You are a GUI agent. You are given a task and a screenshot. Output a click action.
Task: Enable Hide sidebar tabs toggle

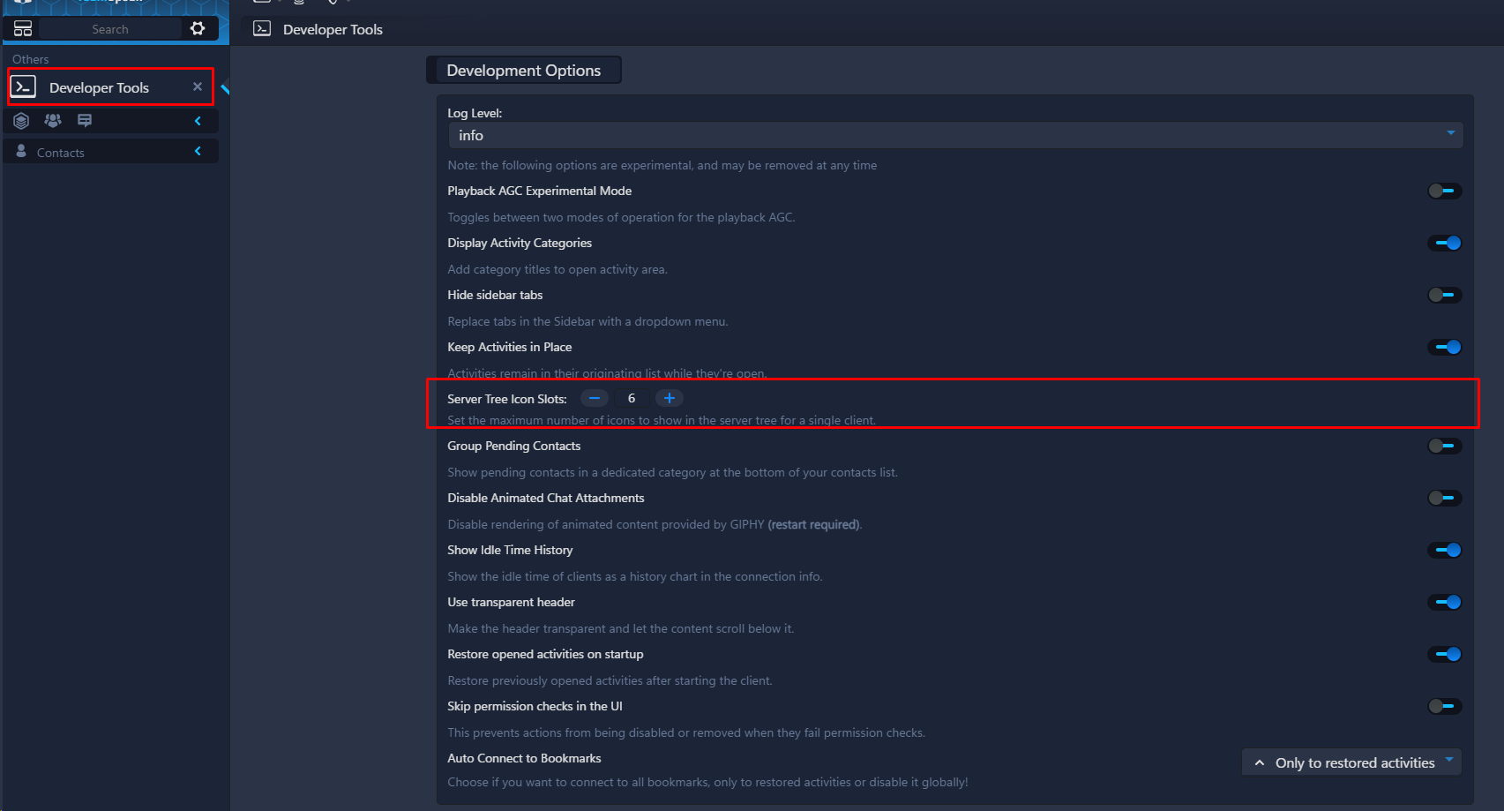[x=1444, y=295]
